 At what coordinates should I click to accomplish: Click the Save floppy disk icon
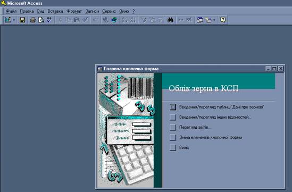click(22, 20)
